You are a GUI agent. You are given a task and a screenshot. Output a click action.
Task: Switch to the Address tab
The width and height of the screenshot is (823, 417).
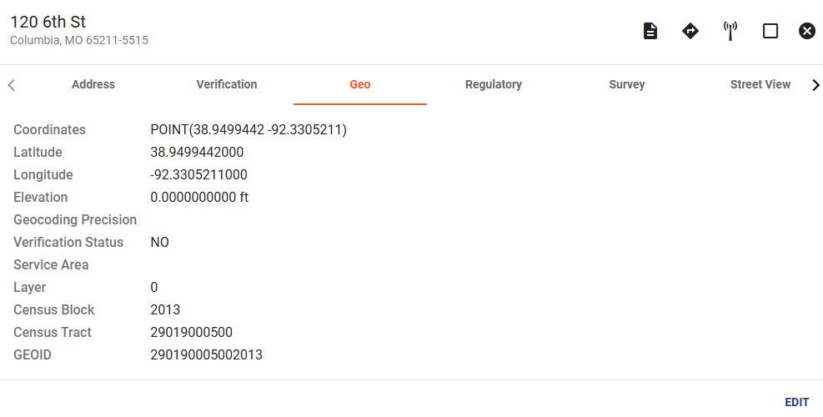pos(93,84)
